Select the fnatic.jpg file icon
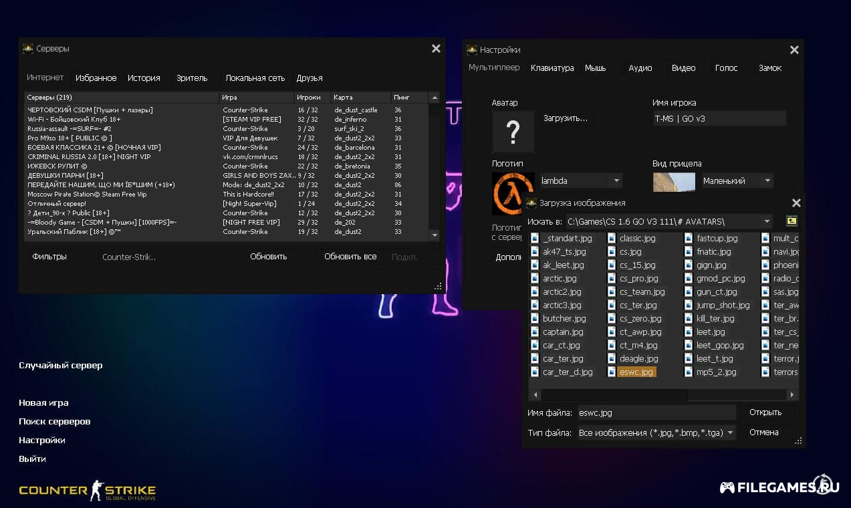The height and width of the screenshot is (508, 851). coord(689,251)
